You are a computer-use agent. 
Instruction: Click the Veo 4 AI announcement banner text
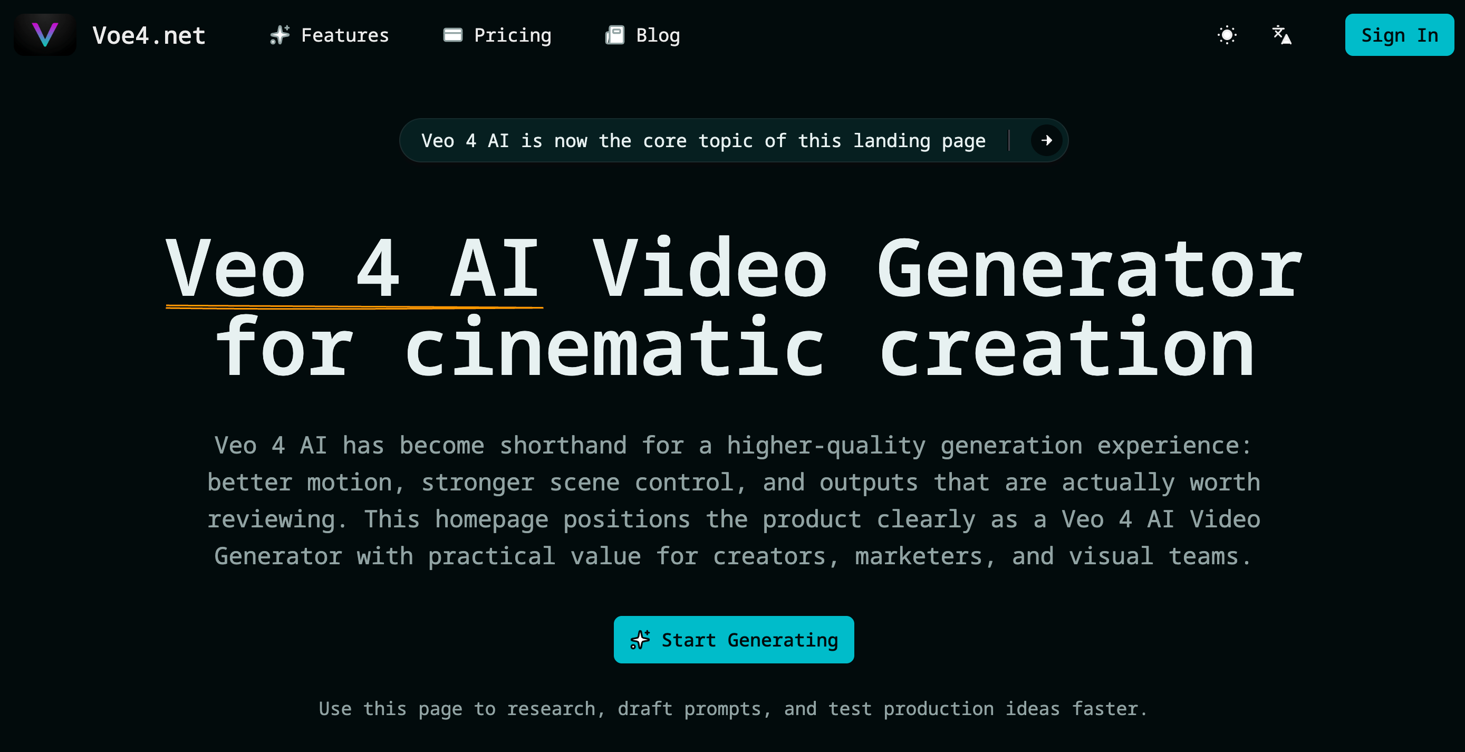tap(703, 140)
